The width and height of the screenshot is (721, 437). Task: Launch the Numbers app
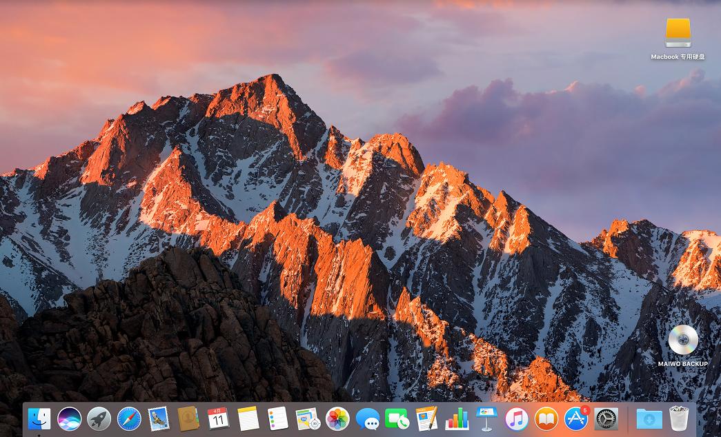click(x=456, y=418)
